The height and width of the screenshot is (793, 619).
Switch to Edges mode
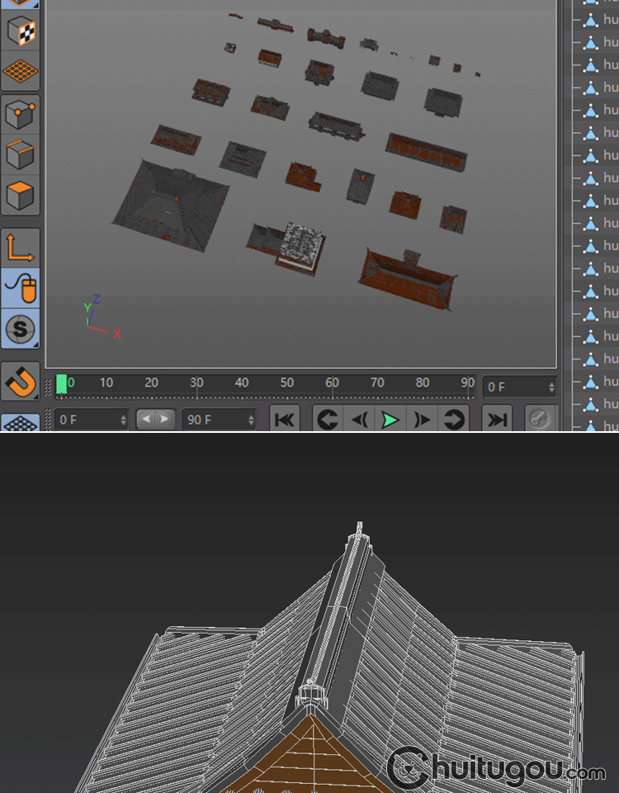[21, 154]
